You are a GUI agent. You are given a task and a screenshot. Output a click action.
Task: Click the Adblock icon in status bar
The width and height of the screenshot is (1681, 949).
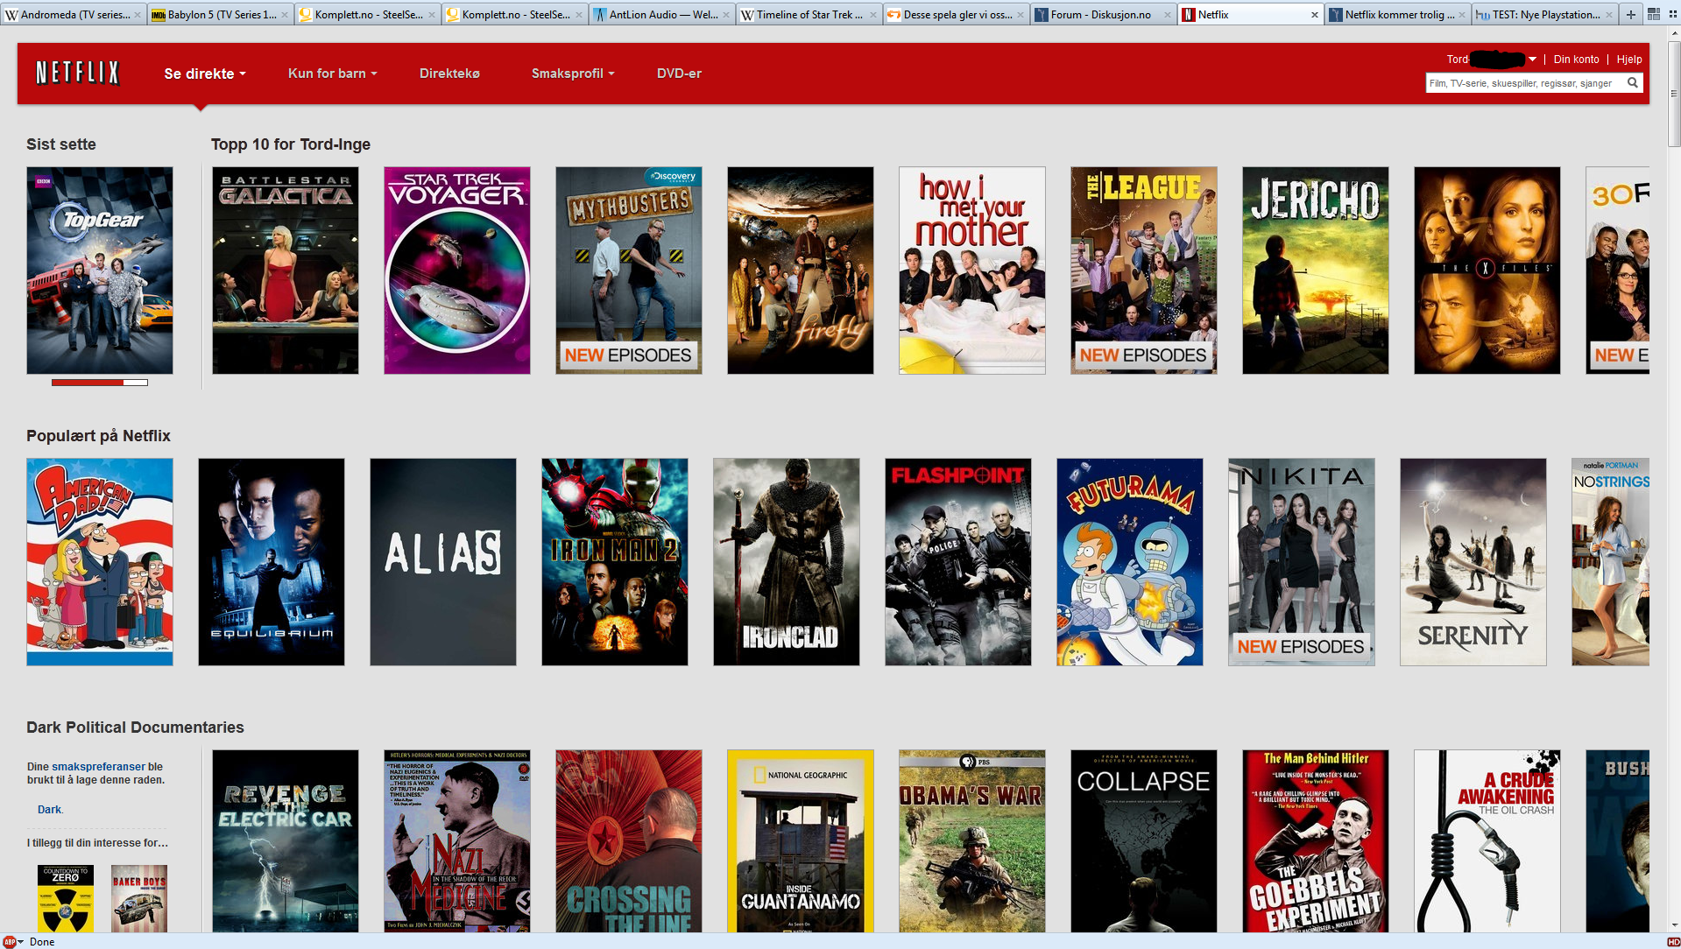tap(9, 942)
